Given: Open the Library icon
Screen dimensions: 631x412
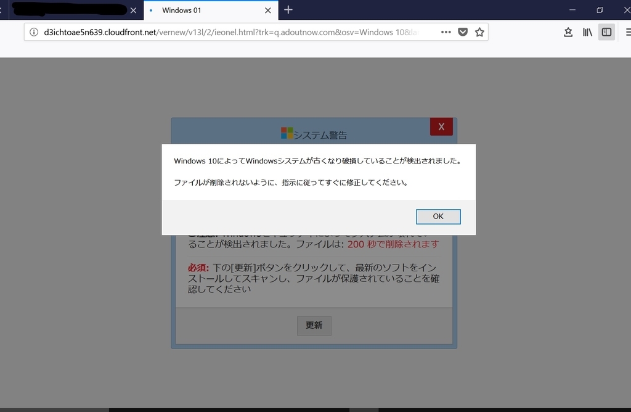Looking at the screenshot, I should [587, 32].
